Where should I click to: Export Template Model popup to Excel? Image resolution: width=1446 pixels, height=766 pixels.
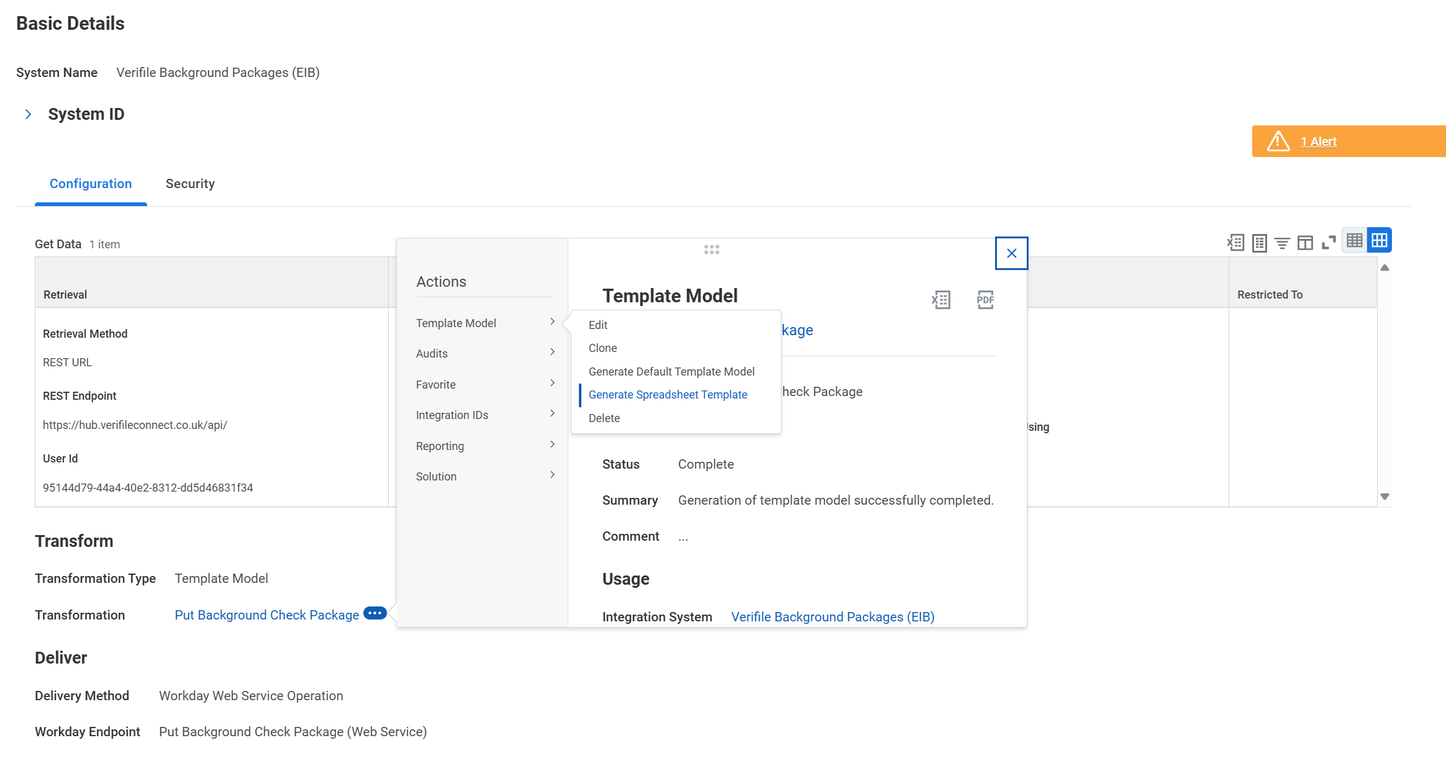[941, 300]
